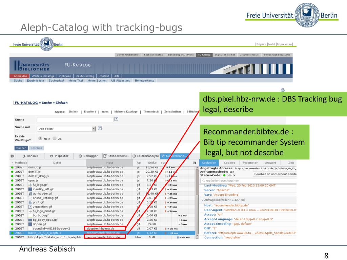Image resolution: width=347 pixels, height=260 pixels.
Task: Open Meine Titel link
Action: (x=76, y=81)
